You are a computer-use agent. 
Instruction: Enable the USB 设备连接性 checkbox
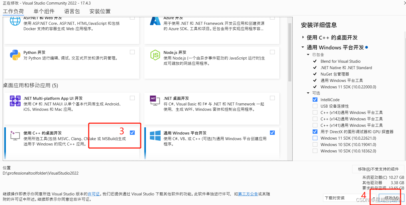315,106
